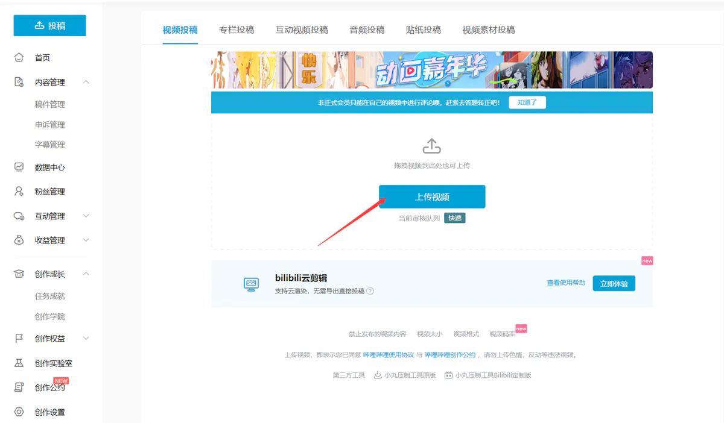
Task: Click the bilibili云剪辑 editor icon
Action: (x=250, y=283)
